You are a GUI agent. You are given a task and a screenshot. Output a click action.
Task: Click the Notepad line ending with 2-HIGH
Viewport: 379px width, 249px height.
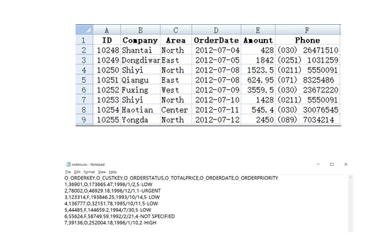pyautogui.click(x=110, y=222)
